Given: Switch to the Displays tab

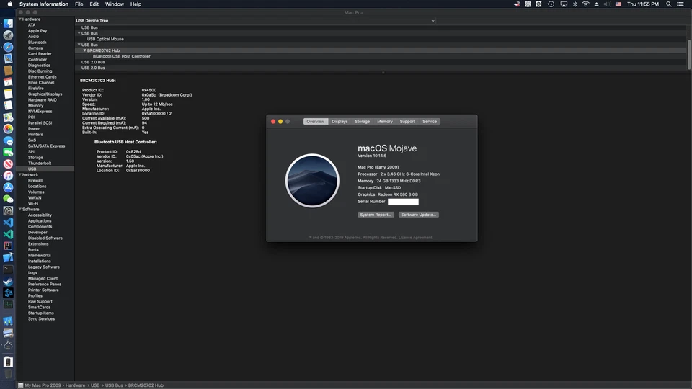Looking at the screenshot, I should (x=340, y=122).
